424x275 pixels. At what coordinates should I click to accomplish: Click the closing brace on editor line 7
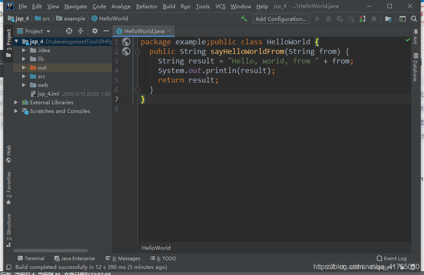click(143, 99)
